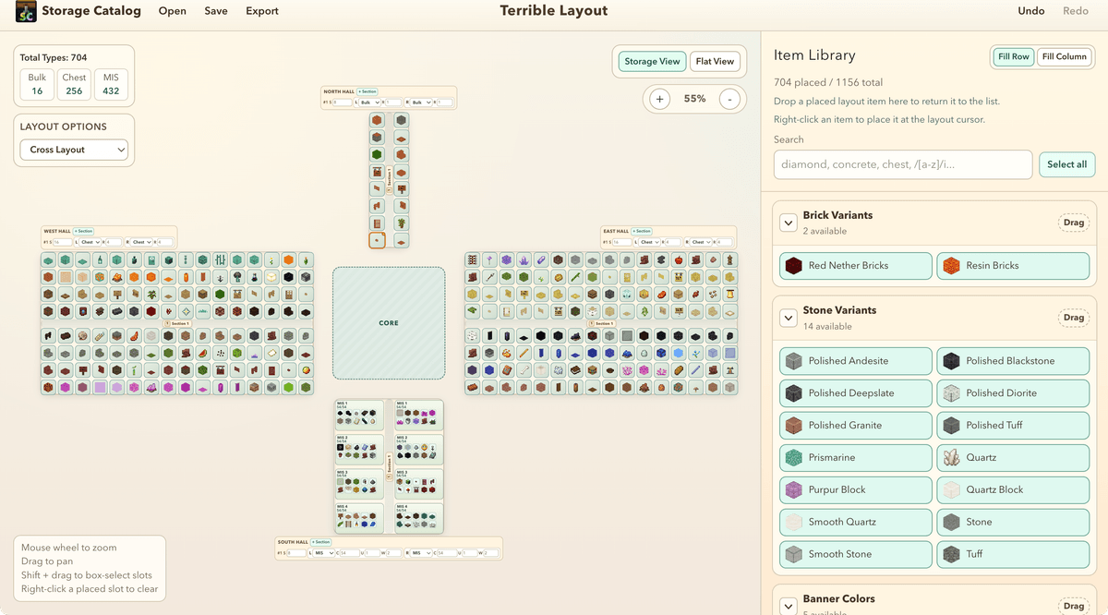Select the Polished Tuff block

[1013, 426]
